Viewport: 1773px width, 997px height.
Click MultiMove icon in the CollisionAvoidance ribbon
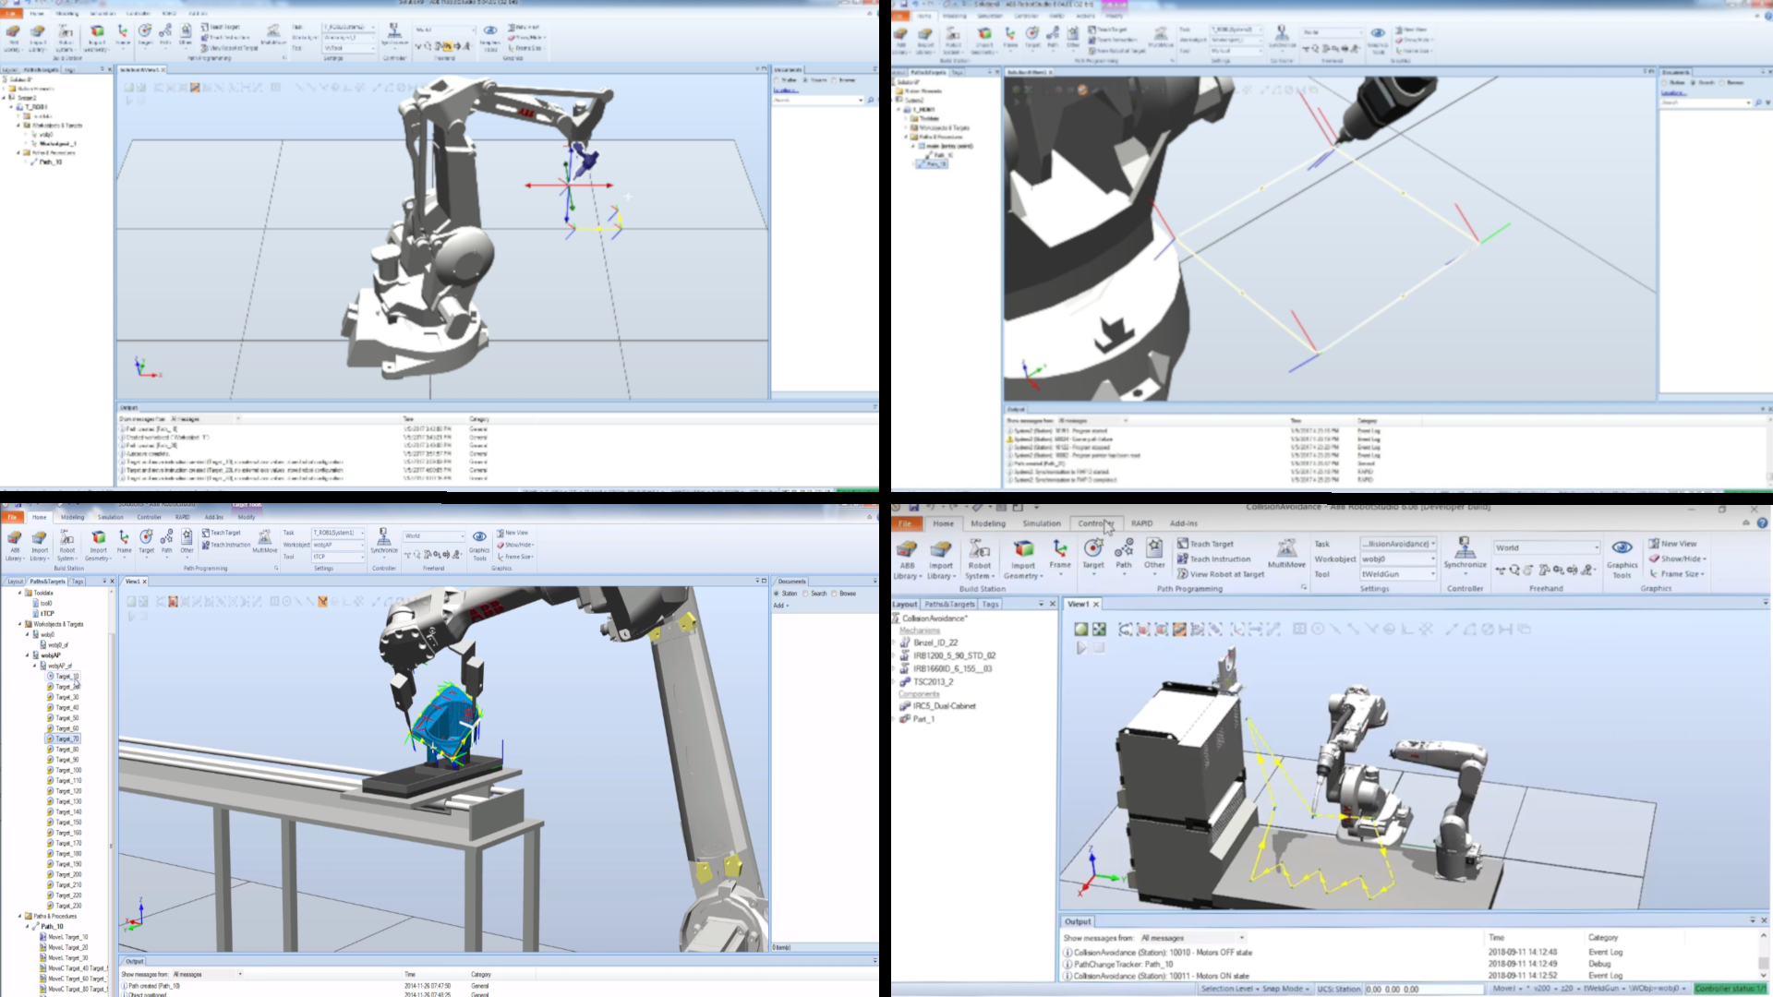1285,548
